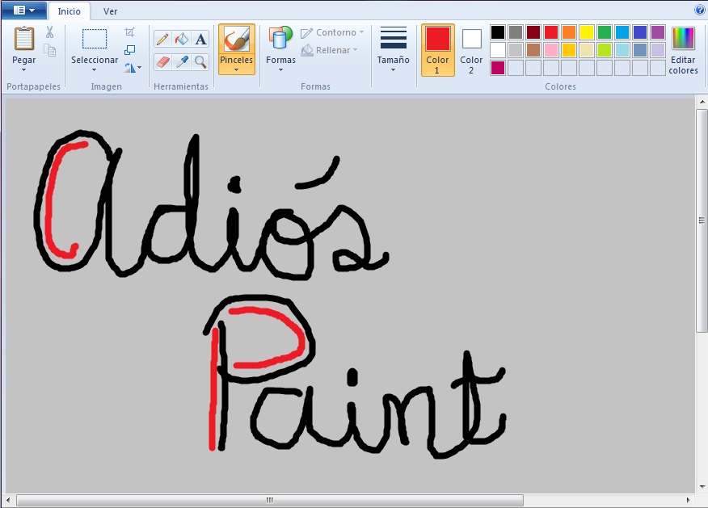Open the Paint application menu button

coord(24,10)
